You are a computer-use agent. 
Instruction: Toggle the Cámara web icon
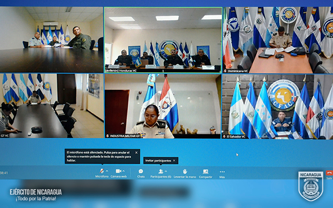tap(118, 171)
